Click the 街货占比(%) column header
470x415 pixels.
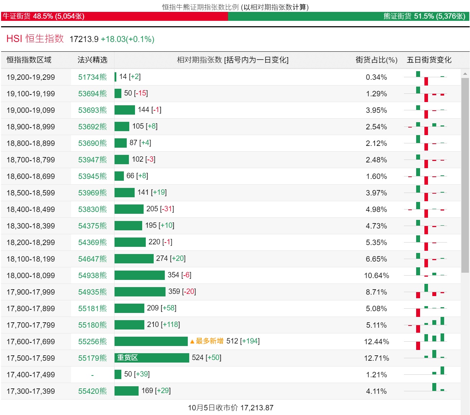click(376, 60)
